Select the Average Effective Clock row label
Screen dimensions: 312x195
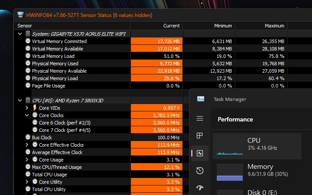click(x=57, y=152)
